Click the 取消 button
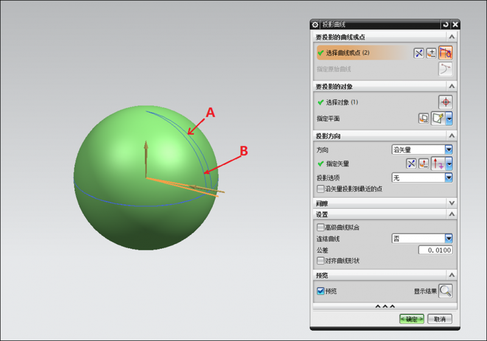487x341 pixels. click(440, 319)
